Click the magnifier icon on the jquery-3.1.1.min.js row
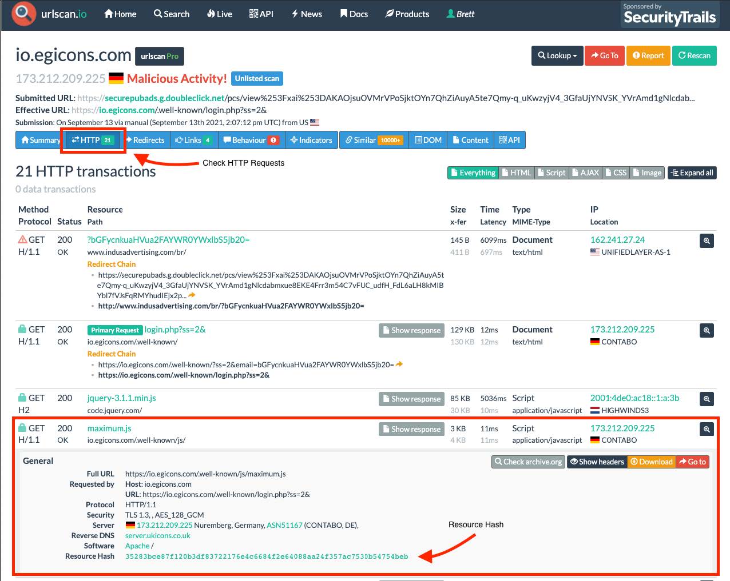Screen dimensions: 730x581 pos(707,399)
